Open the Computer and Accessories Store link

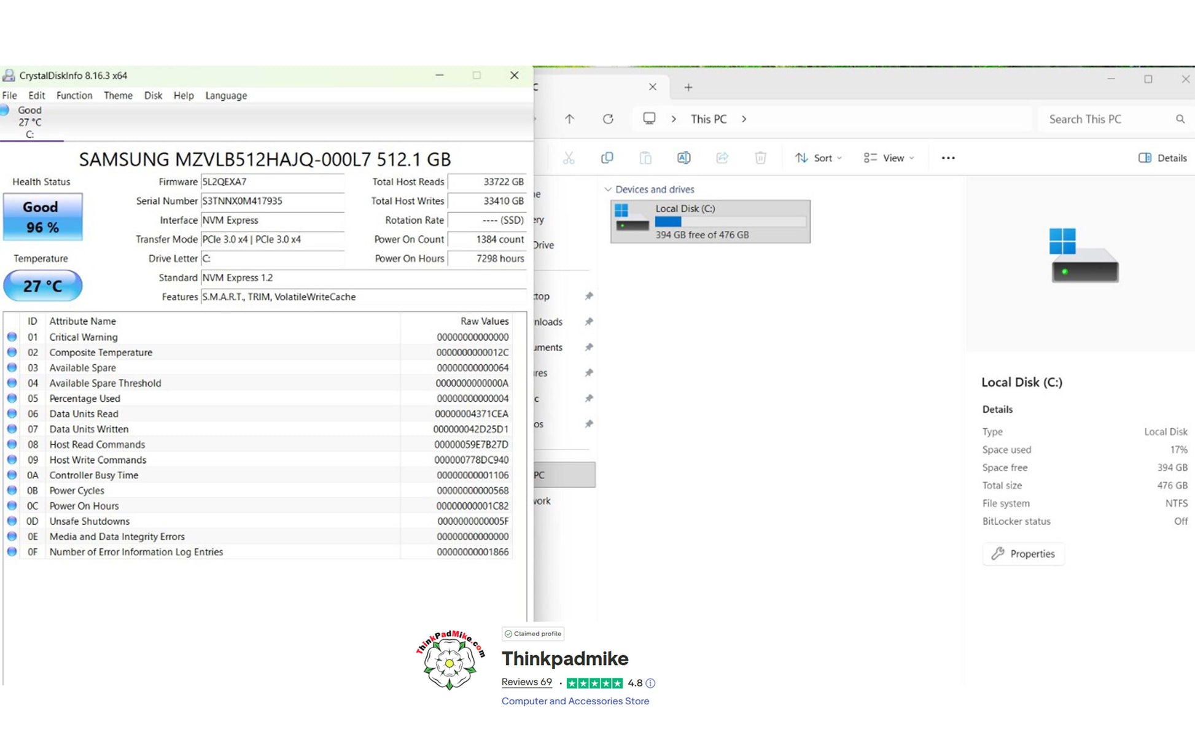pos(575,701)
